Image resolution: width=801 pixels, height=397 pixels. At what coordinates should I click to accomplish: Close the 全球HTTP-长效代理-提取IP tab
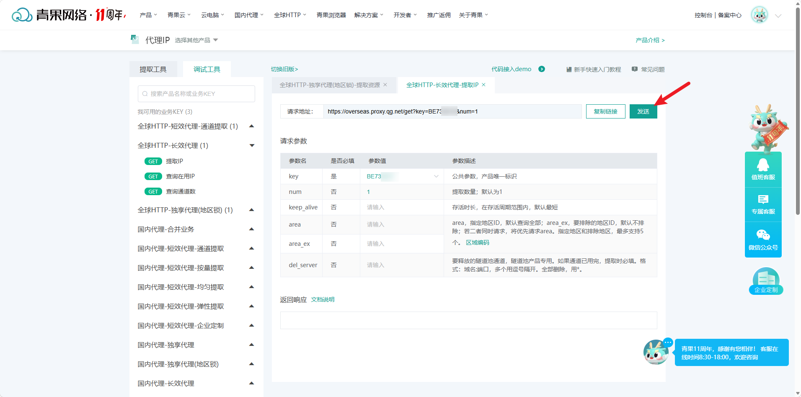(x=483, y=85)
